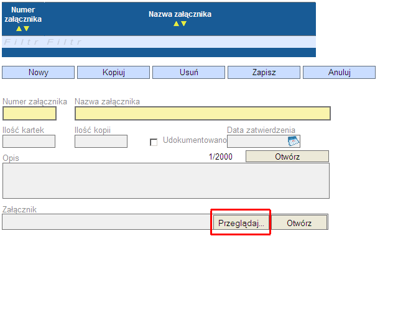Click the Załącznik file path field

pos(108,222)
